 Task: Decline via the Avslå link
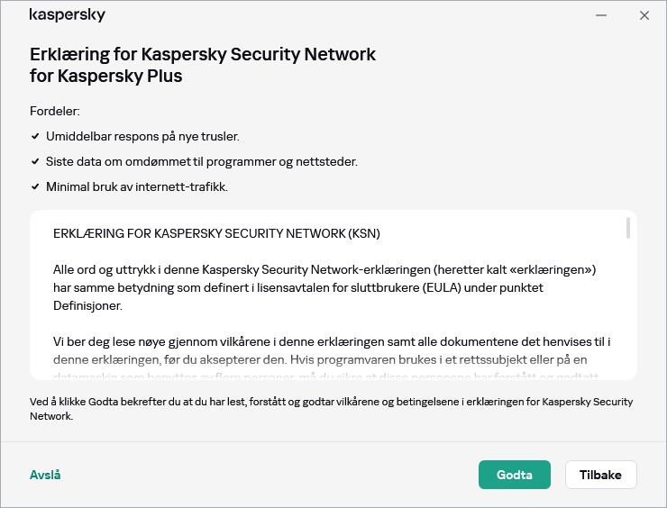point(45,475)
